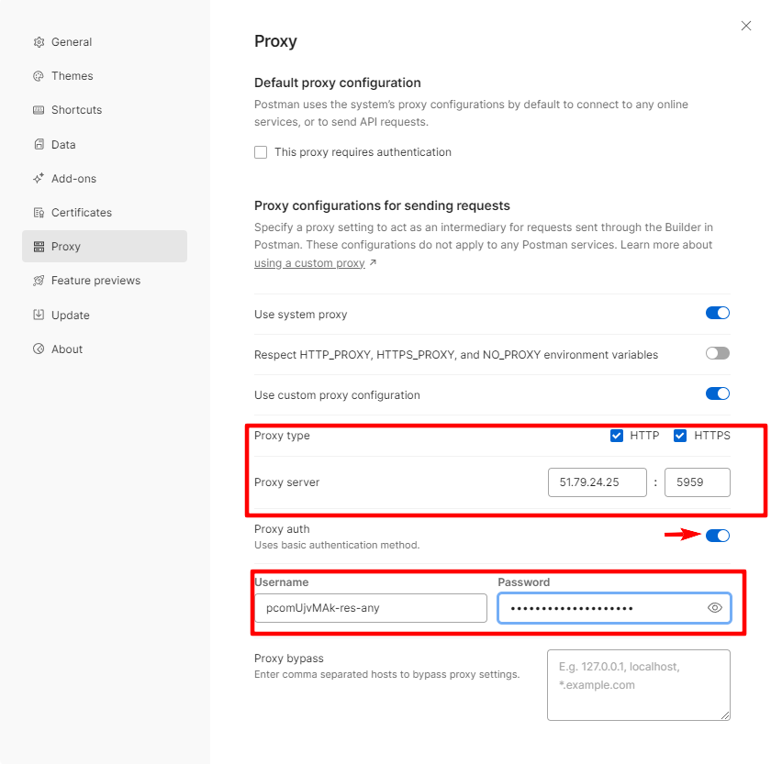This screenshot has width=771, height=764.
Task: Close the settings dialog with X
Action: tap(746, 27)
